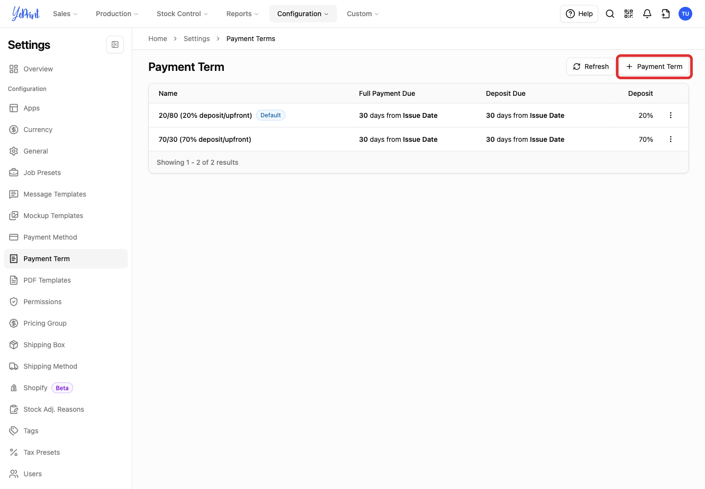
Task: Open Users settings page
Action: (66, 474)
